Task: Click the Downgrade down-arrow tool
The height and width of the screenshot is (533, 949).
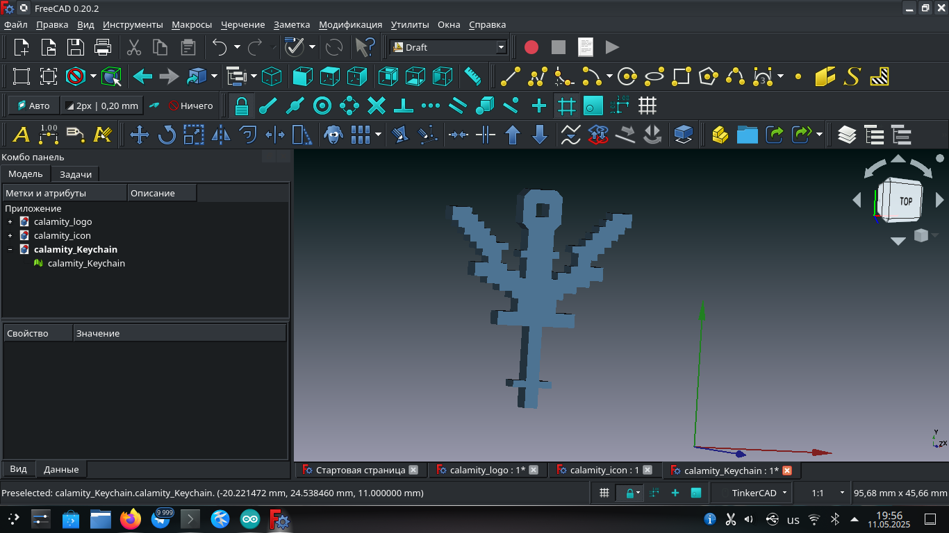Action: click(x=540, y=135)
